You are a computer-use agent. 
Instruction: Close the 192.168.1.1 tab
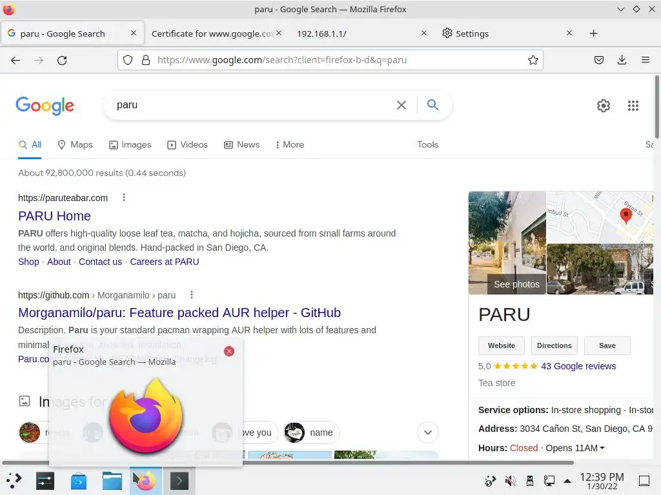tap(424, 33)
